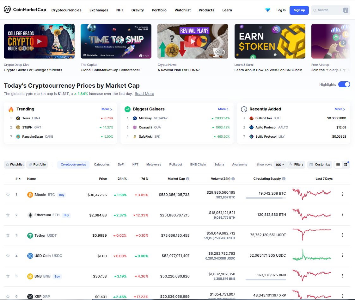Click Bullshit Inu icon in Recently Added

(251, 118)
